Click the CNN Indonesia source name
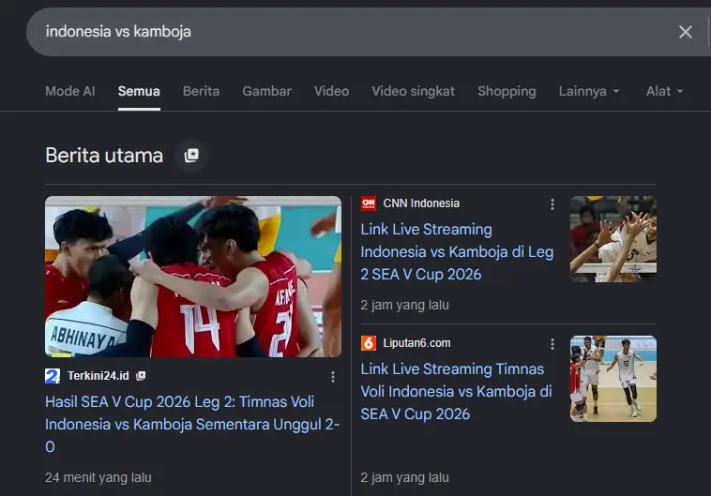This screenshot has height=496, width=711. 421,203
